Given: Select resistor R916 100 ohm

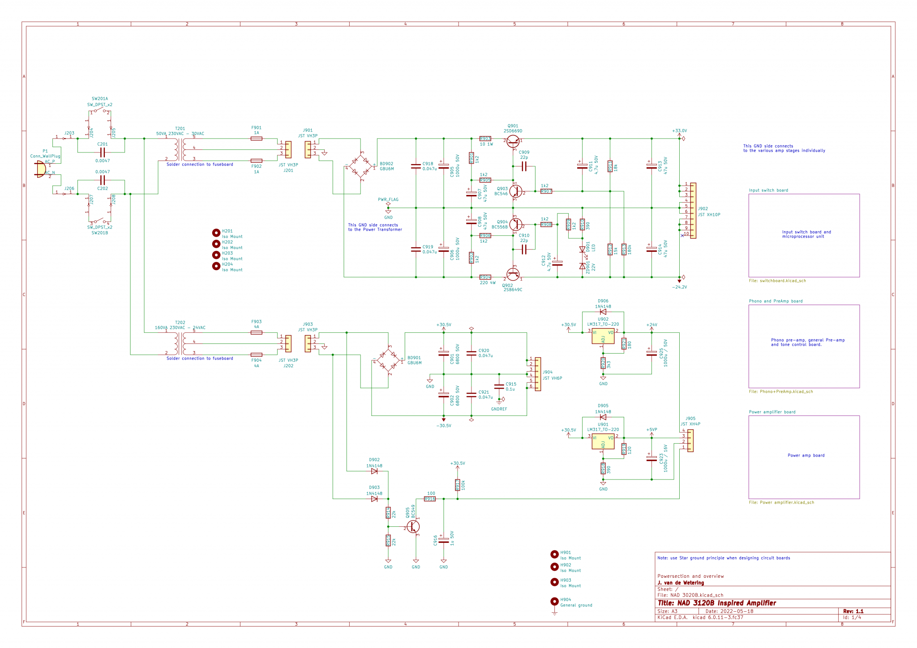Looking at the screenshot, I should point(430,499).
